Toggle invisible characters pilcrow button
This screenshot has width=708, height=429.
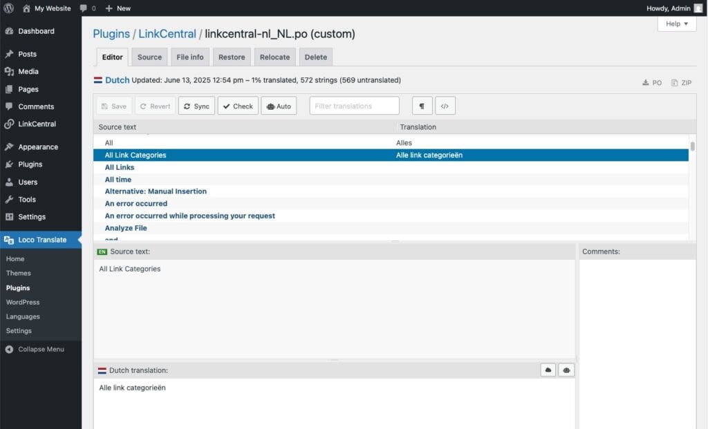(422, 106)
